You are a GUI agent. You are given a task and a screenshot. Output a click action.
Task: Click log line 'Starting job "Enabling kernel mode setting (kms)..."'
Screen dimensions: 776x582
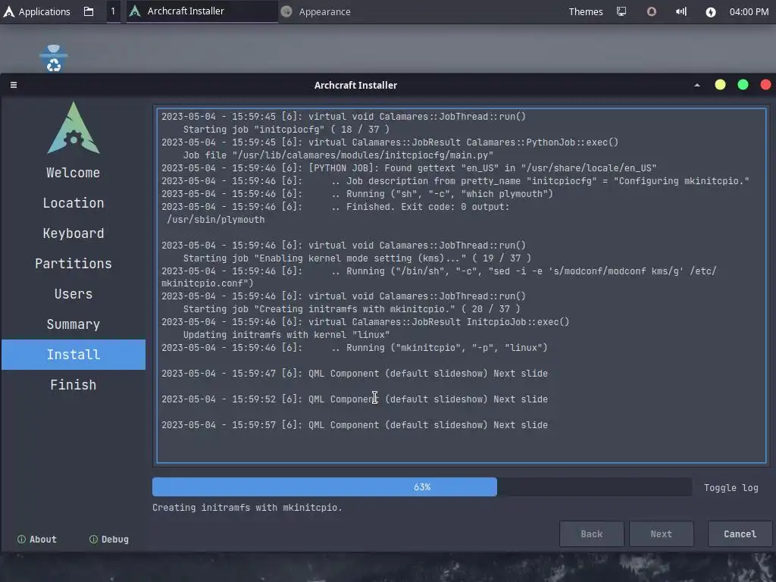[x=357, y=258]
